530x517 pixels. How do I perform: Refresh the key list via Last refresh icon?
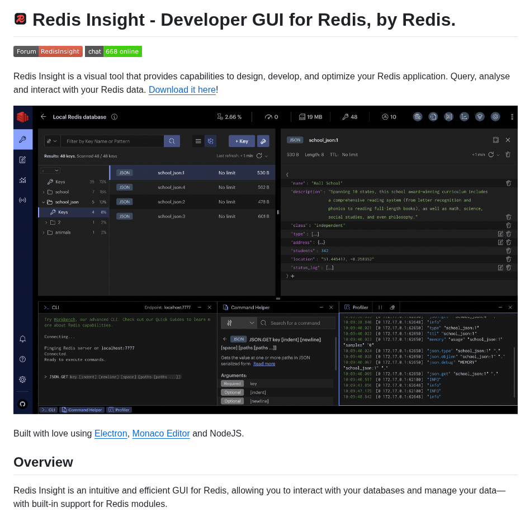pyautogui.click(x=259, y=156)
